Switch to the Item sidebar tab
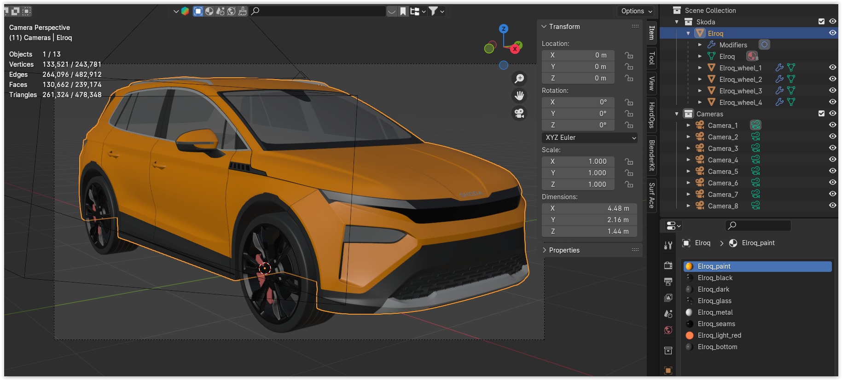Viewport: 842px width, 380px height. [x=651, y=32]
